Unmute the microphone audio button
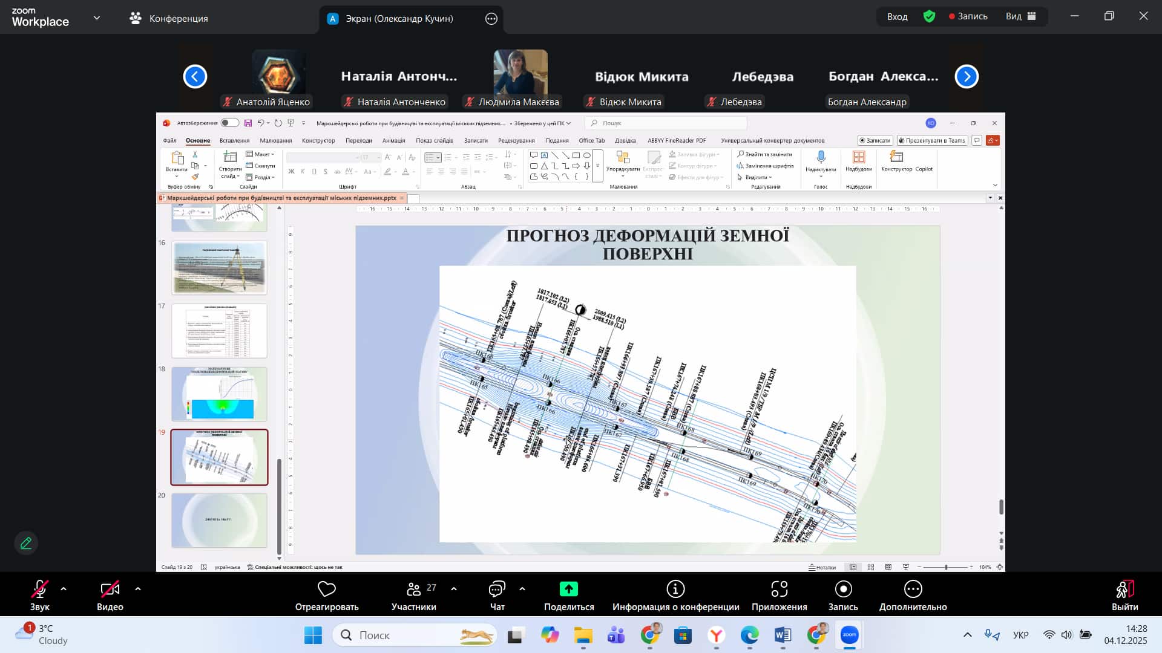Viewport: 1162px width, 653px height. 40,589
